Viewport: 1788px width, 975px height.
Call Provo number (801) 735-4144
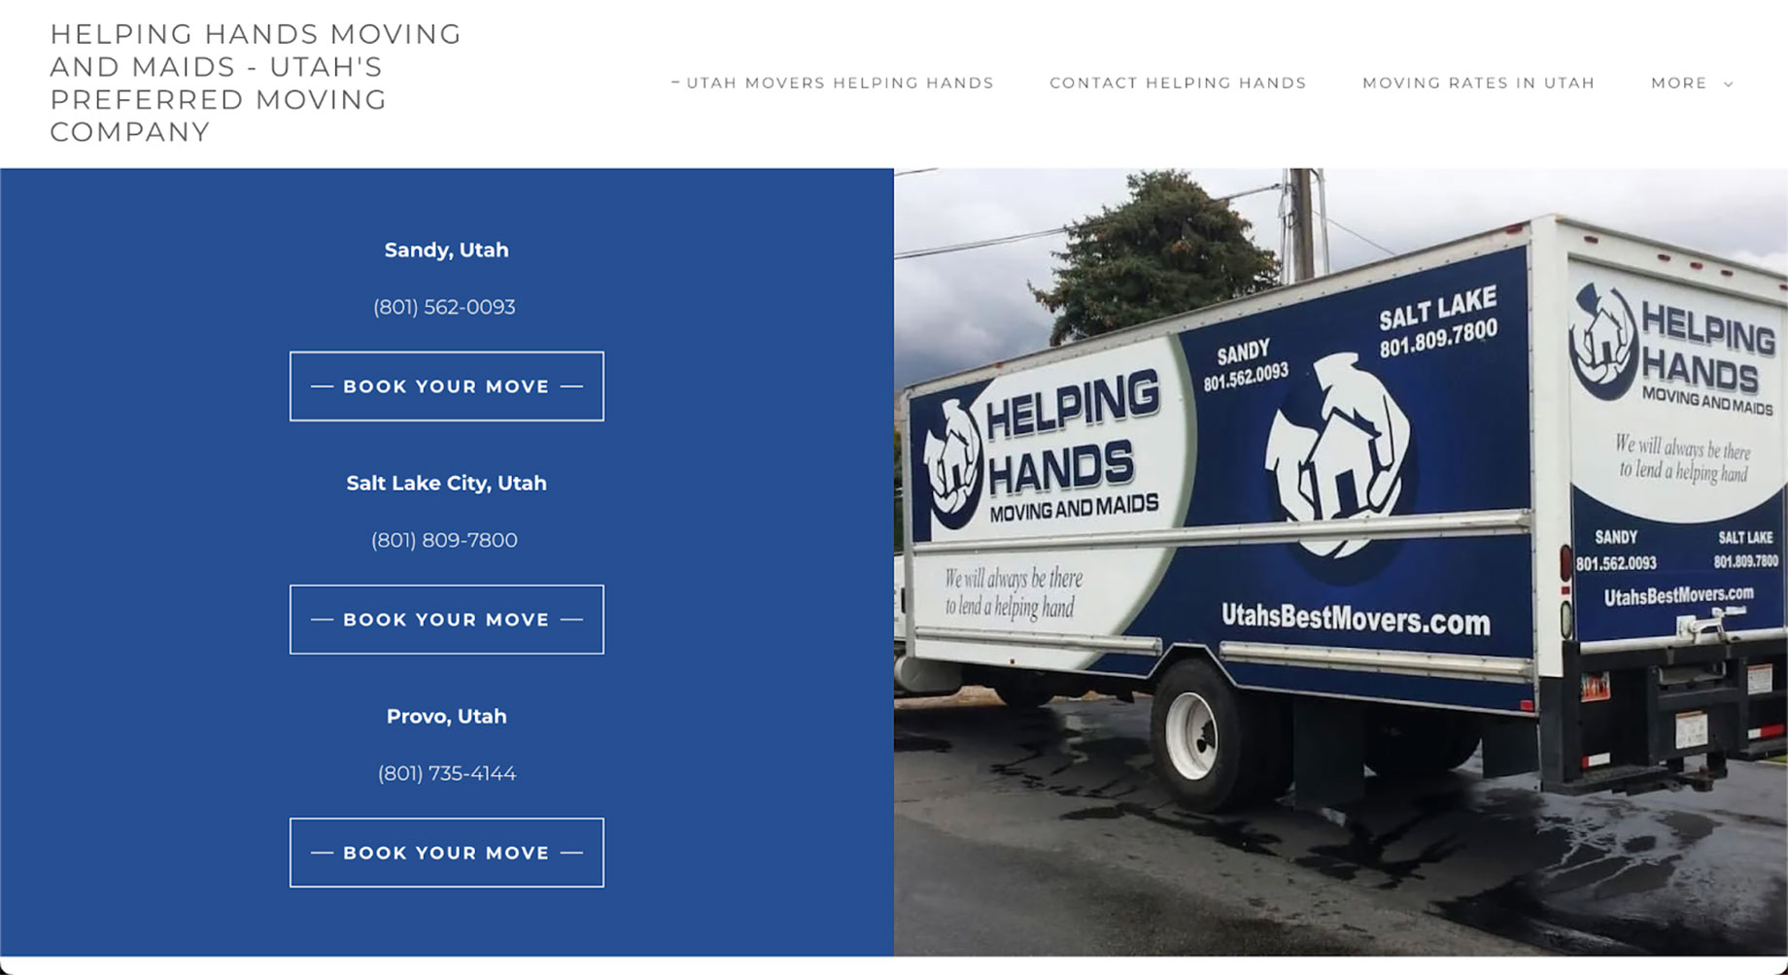(x=446, y=774)
